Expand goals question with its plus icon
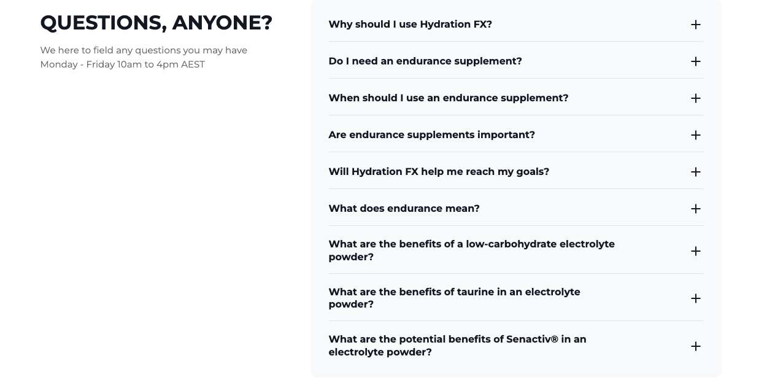The height and width of the screenshot is (388, 775). point(695,172)
